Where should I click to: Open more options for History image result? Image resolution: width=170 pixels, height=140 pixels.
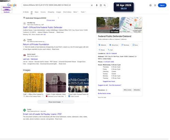(65, 96)
